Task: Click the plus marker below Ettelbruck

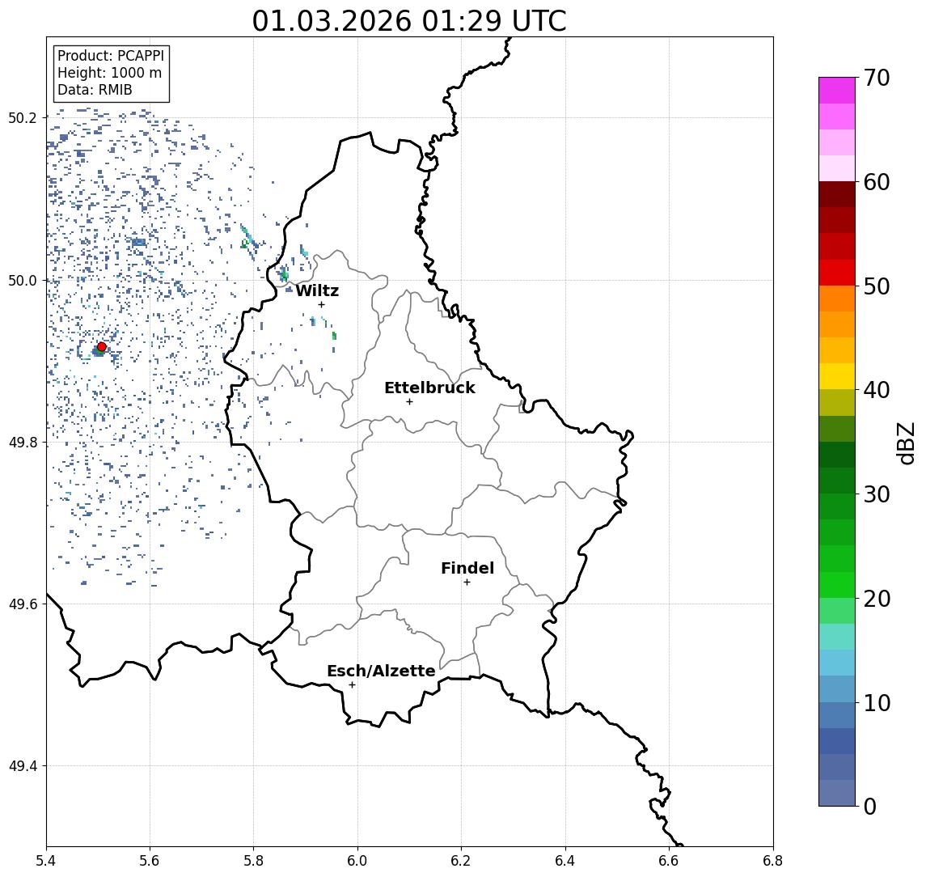Action: pos(409,402)
